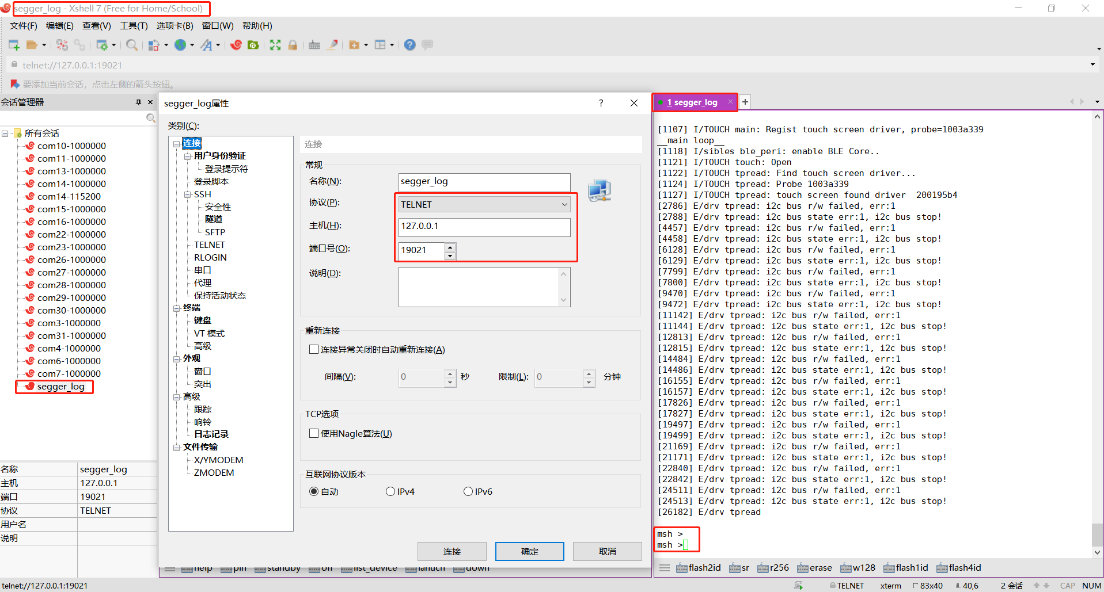This screenshot has width=1104, height=592.
Task: Click the color scheme toolbar icon
Action: point(154,45)
